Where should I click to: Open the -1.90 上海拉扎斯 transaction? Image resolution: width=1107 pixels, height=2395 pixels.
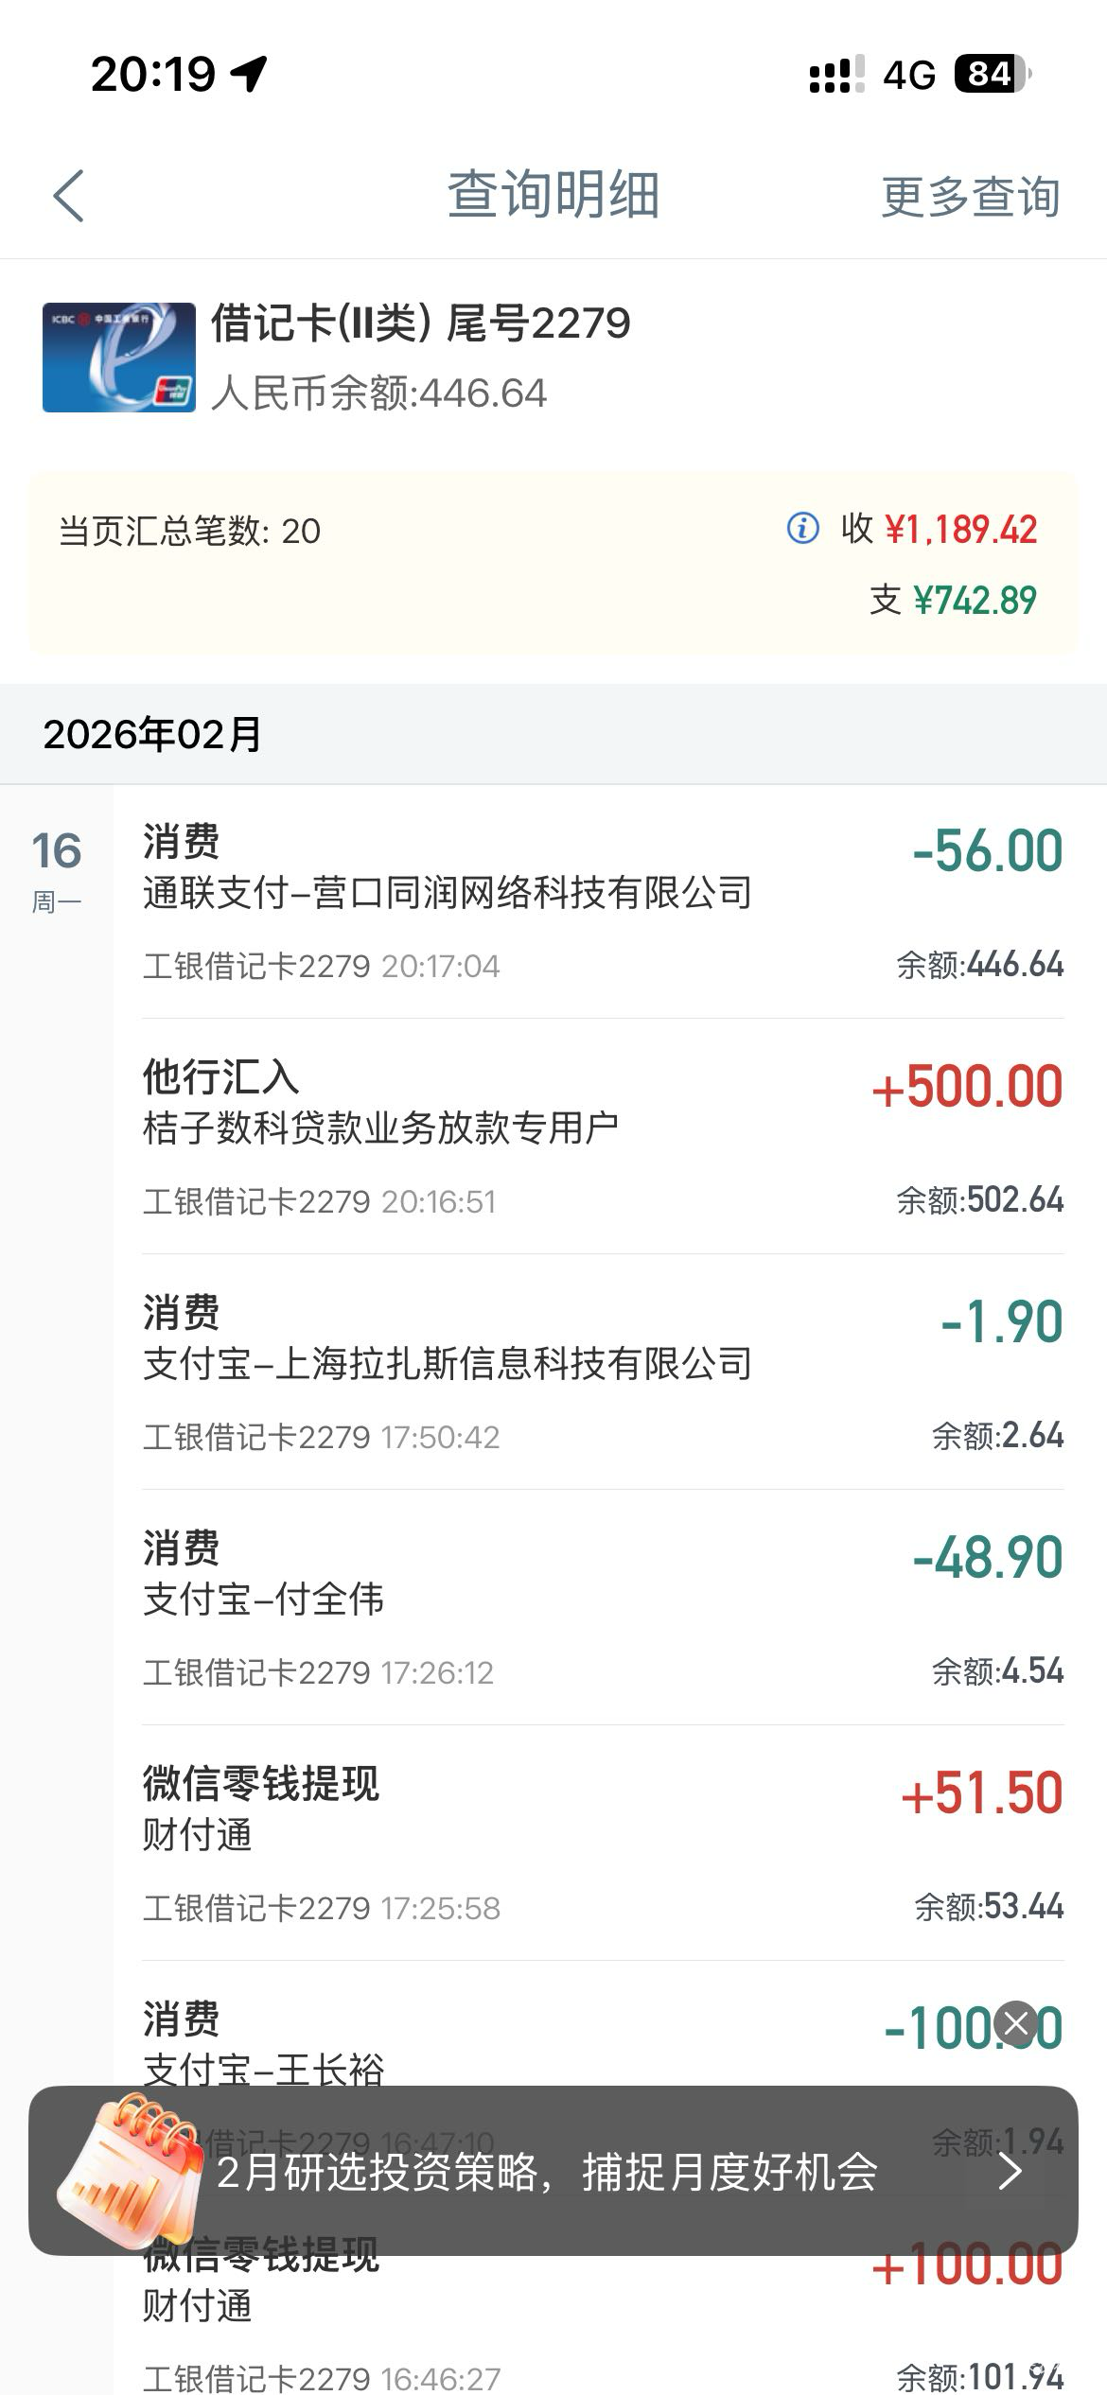pos(603,1372)
